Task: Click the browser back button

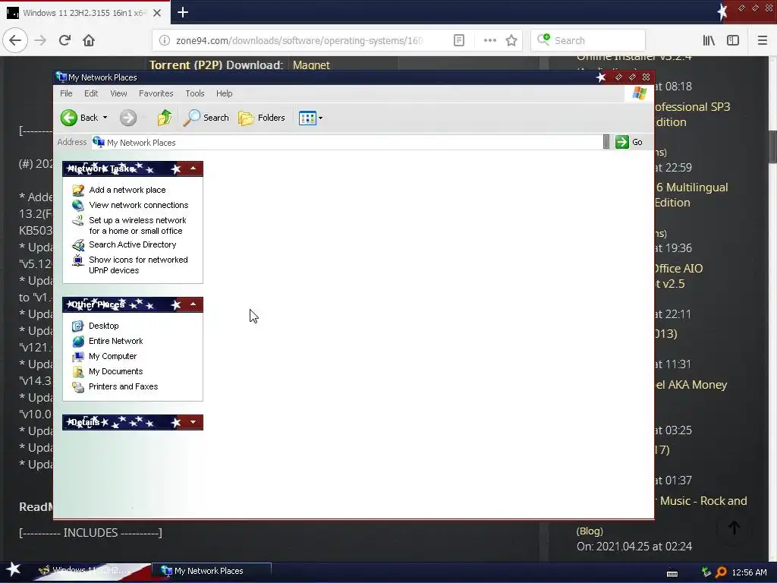Action: (15, 40)
